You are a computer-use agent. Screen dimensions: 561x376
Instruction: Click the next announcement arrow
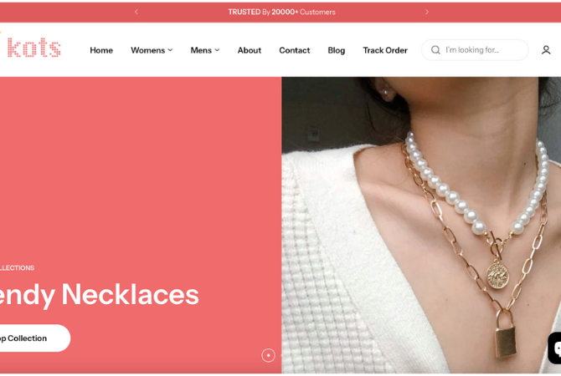point(427,12)
